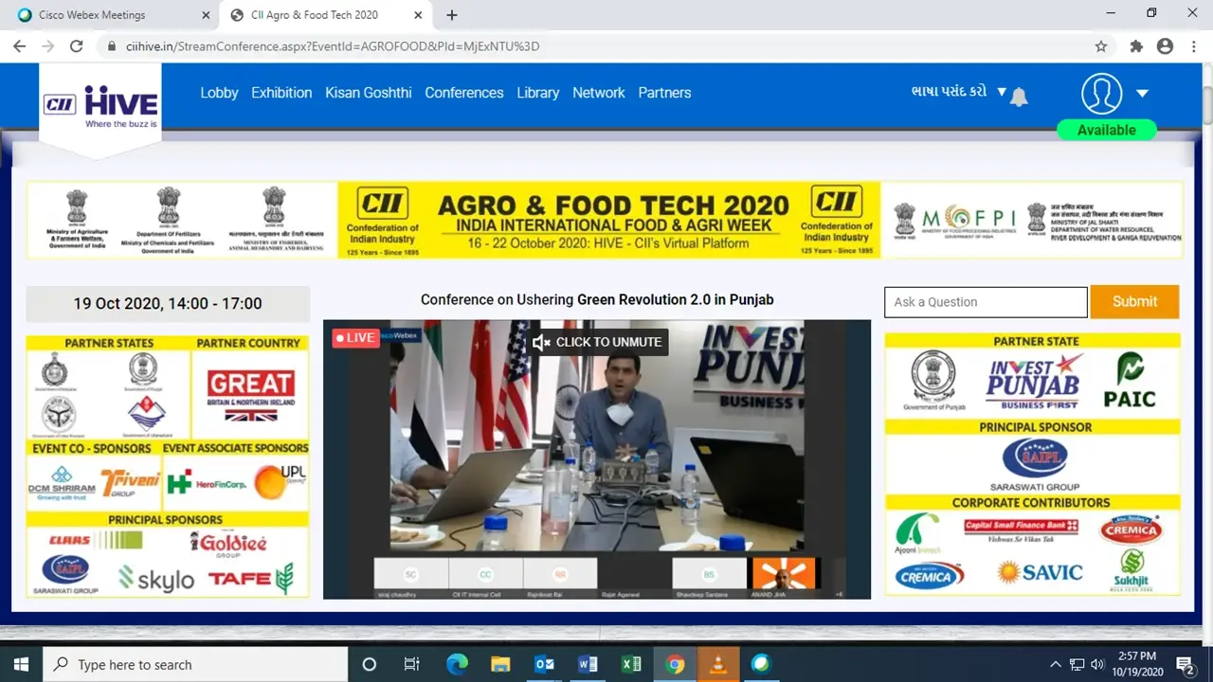Click the CII HIVE logo
Viewport: 1213px width, 682px height.
(100, 104)
